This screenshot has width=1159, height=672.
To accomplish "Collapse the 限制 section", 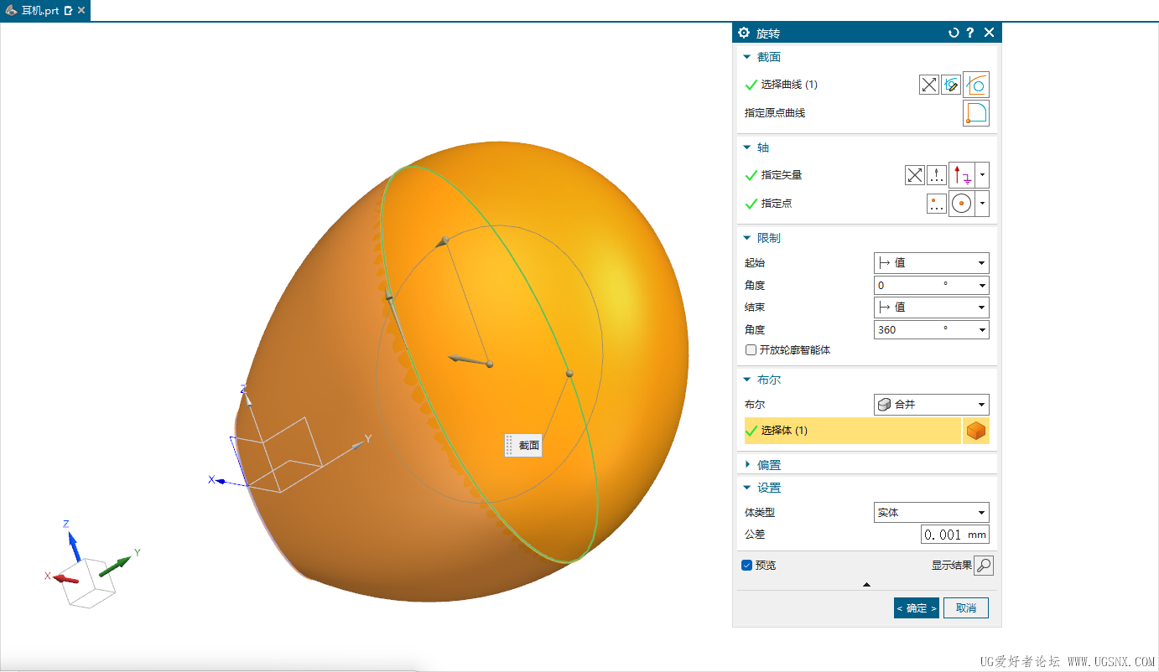I will coord(747,238).
